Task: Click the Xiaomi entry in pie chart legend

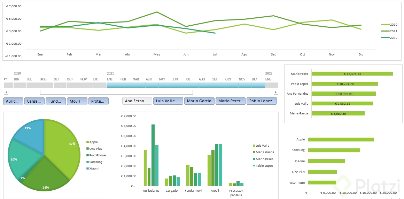Action: (93, 168)
